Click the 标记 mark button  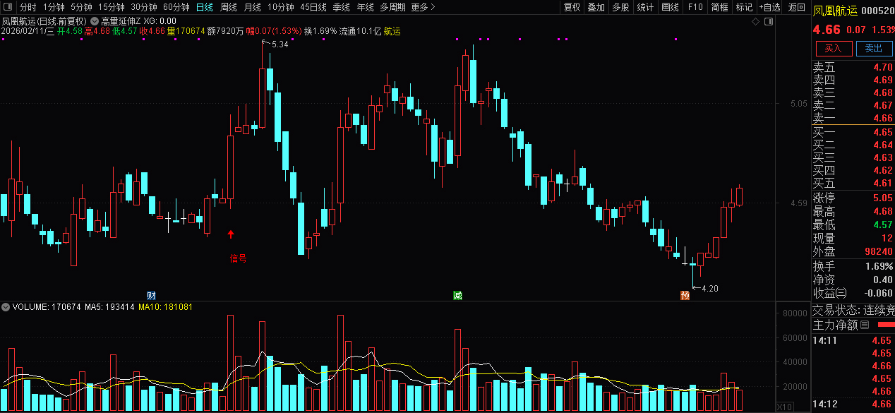[744, 7]
